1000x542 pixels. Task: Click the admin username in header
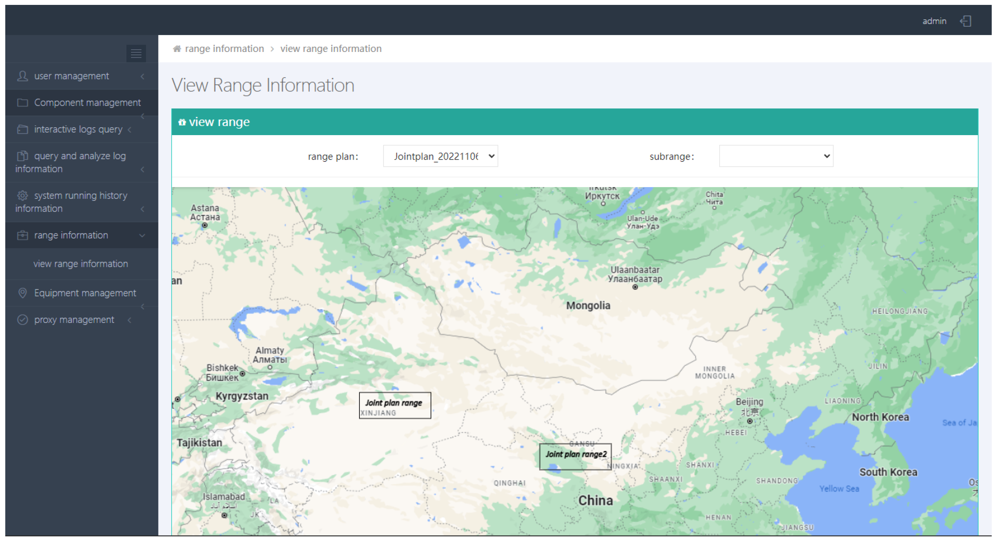(934, 21)
